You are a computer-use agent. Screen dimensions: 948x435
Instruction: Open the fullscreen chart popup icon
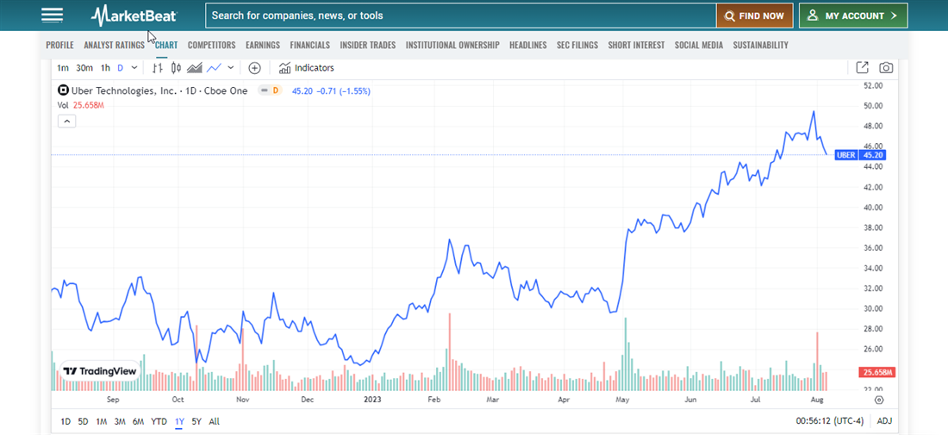pyautogui.click(x=862, y=68)
